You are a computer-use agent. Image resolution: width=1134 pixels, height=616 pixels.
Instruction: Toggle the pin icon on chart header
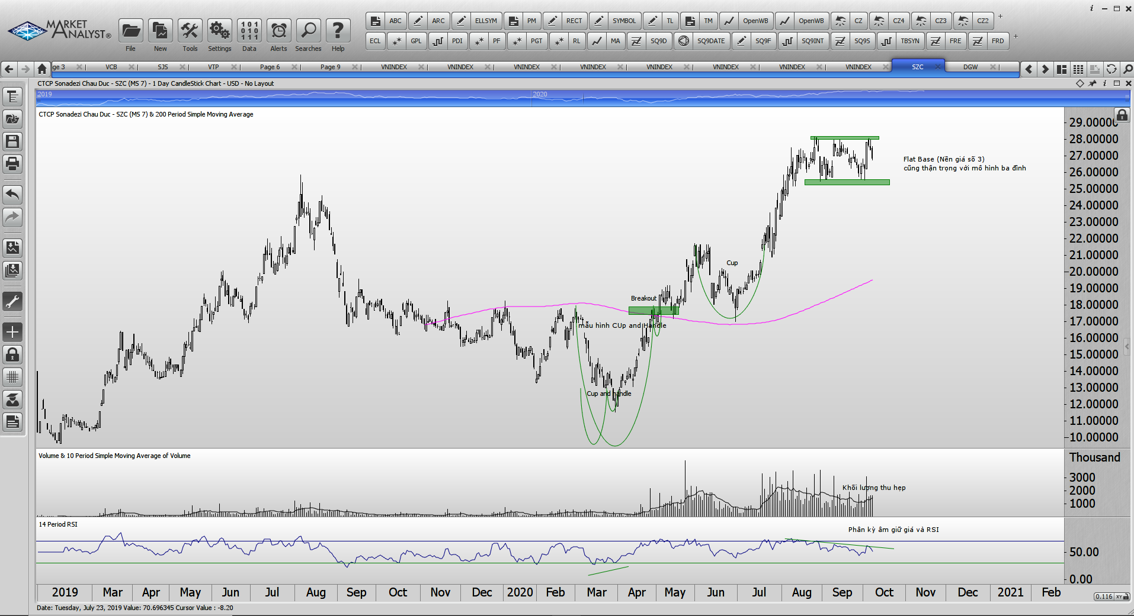(x=1093, y=83)
